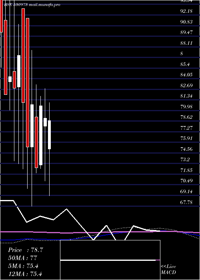Click the 69.14 price axis label
This screenshot has height=280, width=200.
(x=186, y=192)
